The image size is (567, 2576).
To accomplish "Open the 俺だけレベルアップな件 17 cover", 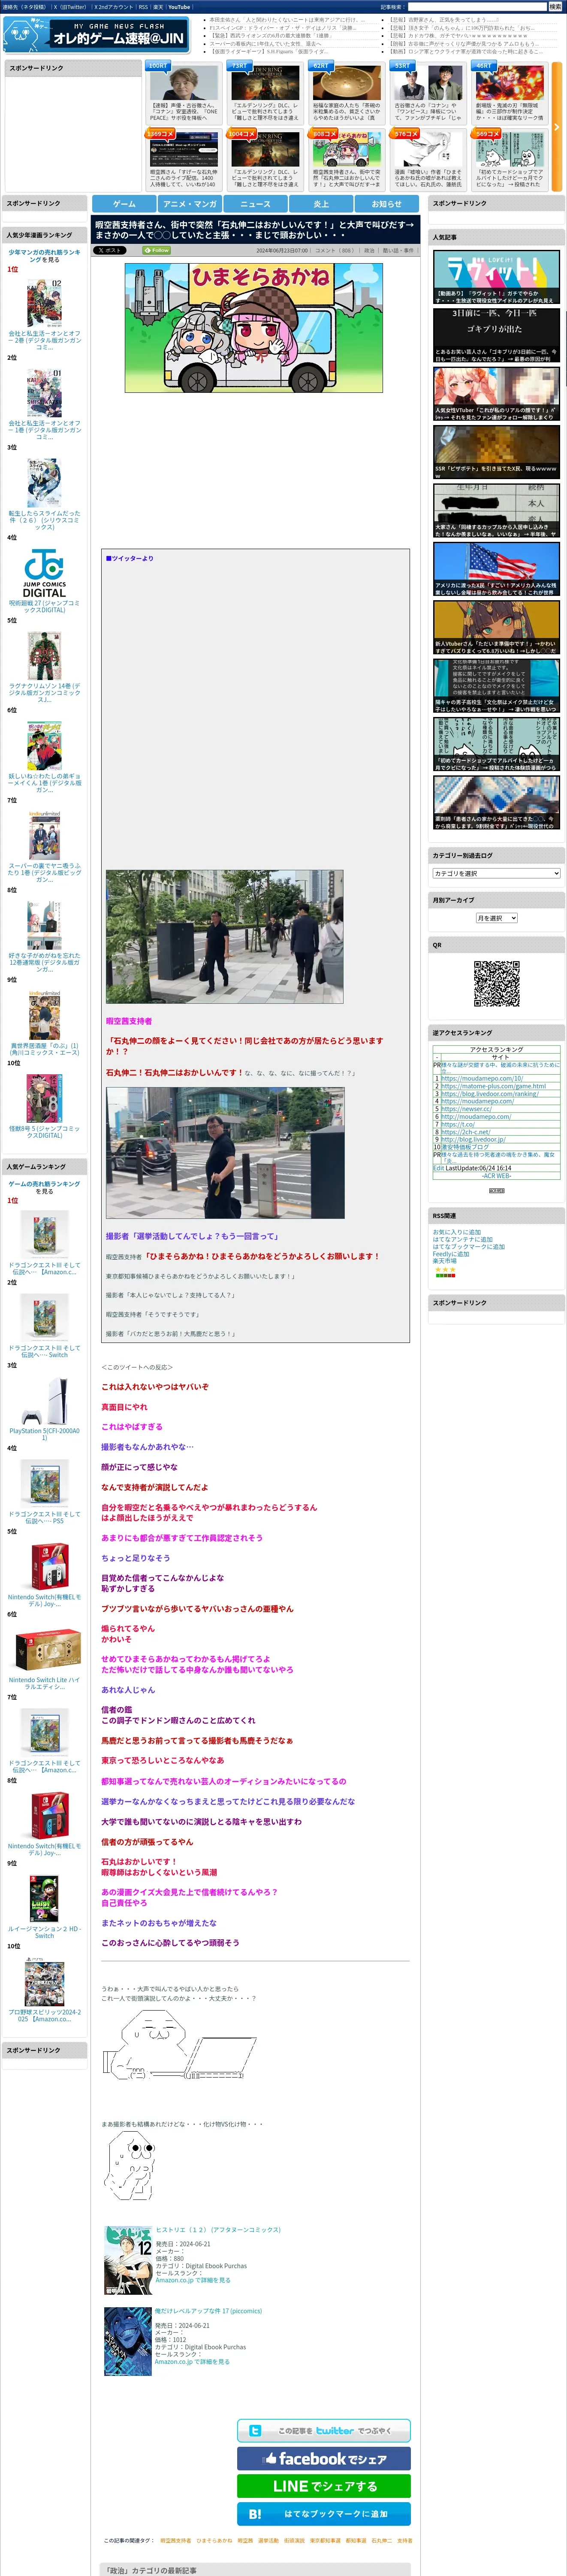I will [128, 2341].
